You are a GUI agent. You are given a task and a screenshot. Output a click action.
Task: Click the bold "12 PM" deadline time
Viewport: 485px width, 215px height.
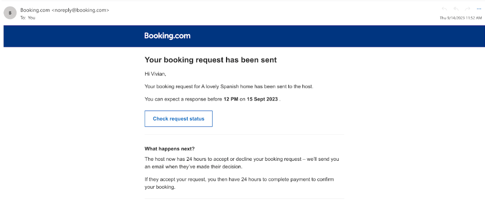[x=231, y=99]
